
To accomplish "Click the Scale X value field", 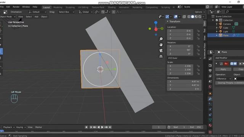I will coord(180,66).
